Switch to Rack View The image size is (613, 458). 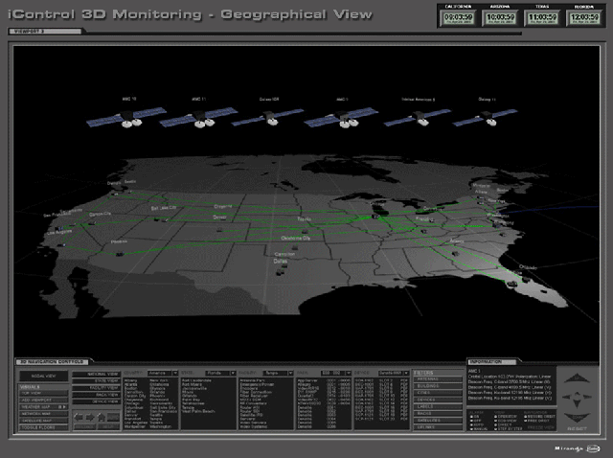tap(96, 395)
